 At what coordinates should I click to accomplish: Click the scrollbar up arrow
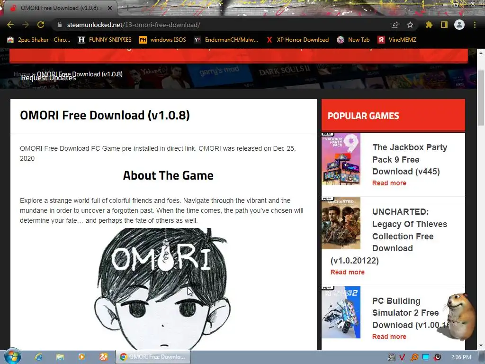click(x=481, y=53)
